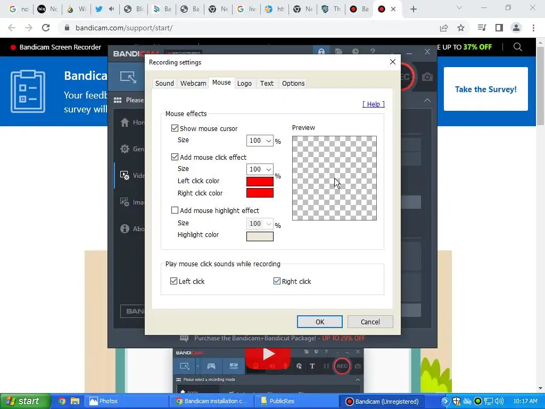Bookmark this page with the star icon
545x409 pixels.
click(461, 28)
